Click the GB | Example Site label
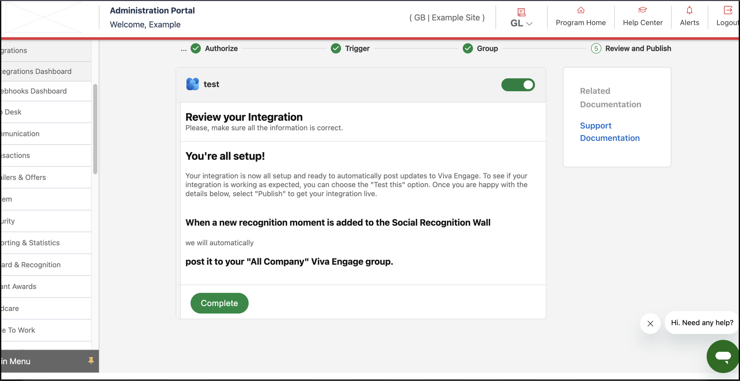The image size is (740, 381). [x=447, y=18]
